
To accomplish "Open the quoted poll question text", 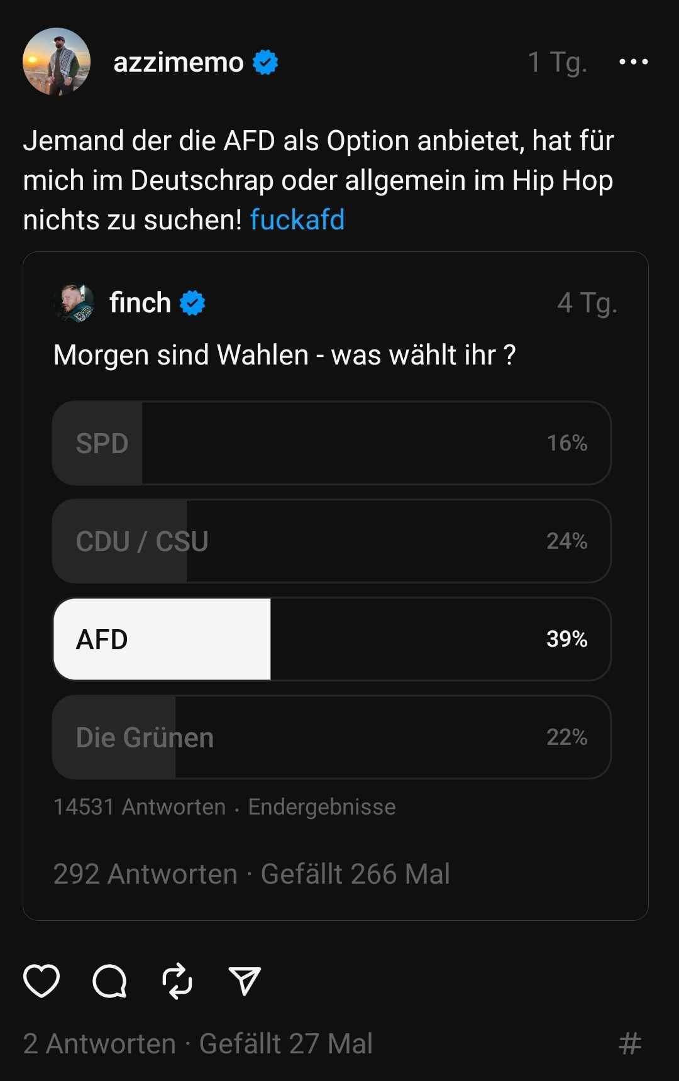I will (284, 355).
